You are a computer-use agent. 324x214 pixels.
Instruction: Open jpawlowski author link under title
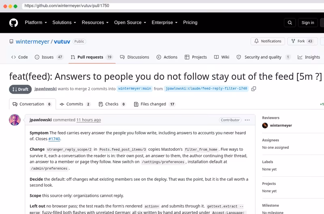45,89
